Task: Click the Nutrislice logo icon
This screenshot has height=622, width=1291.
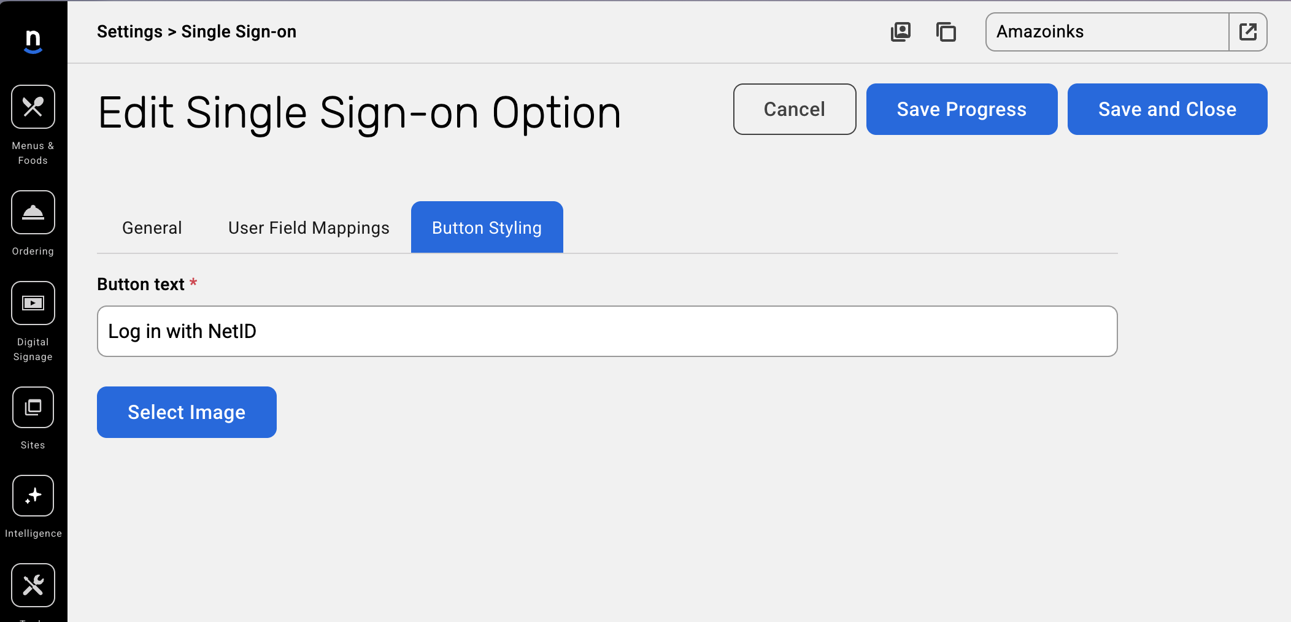Action: [33, 41]
